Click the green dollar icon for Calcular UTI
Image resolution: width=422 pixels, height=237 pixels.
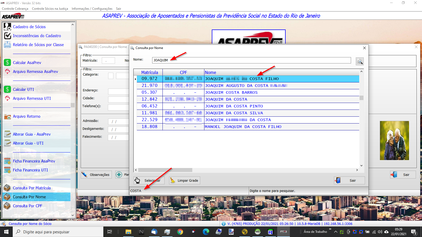click(x=7, y=89)
